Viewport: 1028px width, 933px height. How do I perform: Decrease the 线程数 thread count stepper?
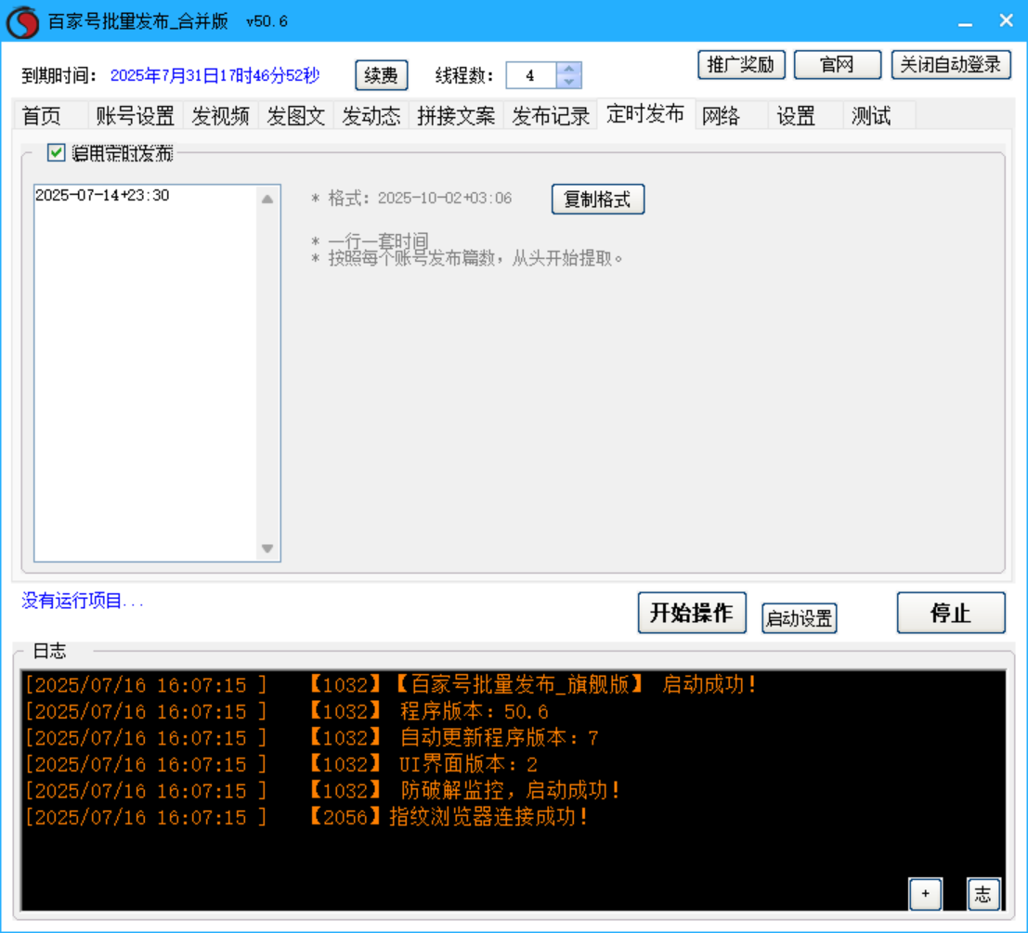[x=568, y=82]
